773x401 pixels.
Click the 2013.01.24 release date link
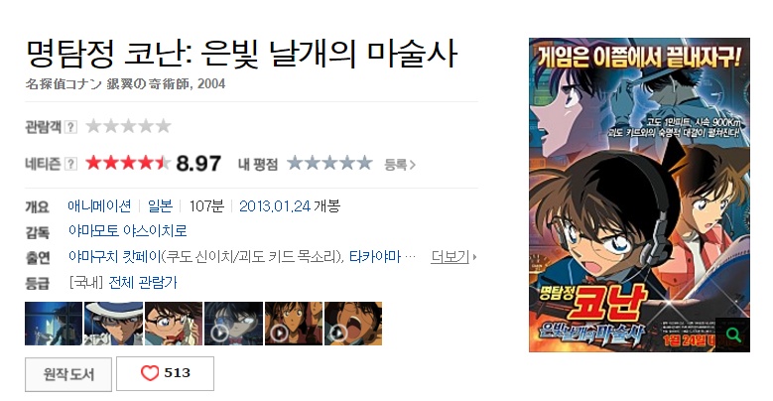pos(275,205)
